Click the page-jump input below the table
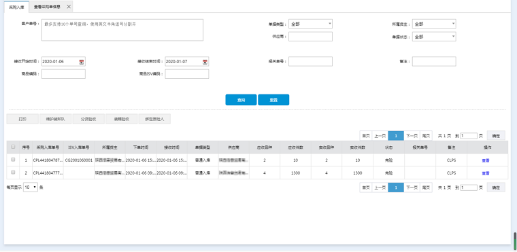This screenshot has height=252, width=517. (469, 187)
